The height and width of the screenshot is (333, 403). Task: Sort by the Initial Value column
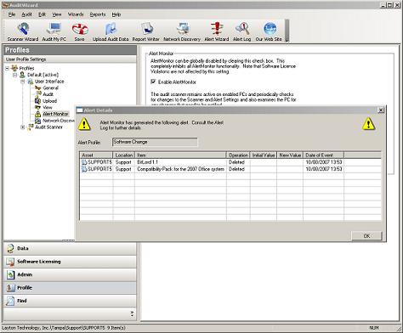(x=264, y=155)
